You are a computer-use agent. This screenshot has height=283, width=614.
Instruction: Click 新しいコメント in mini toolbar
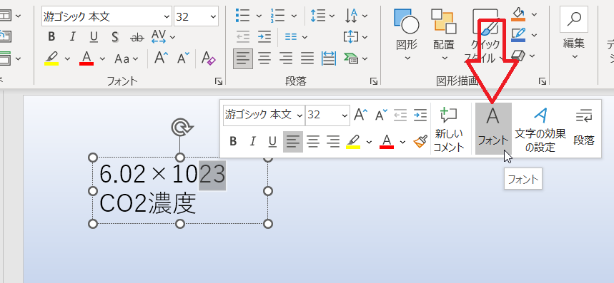pos(449,129)
